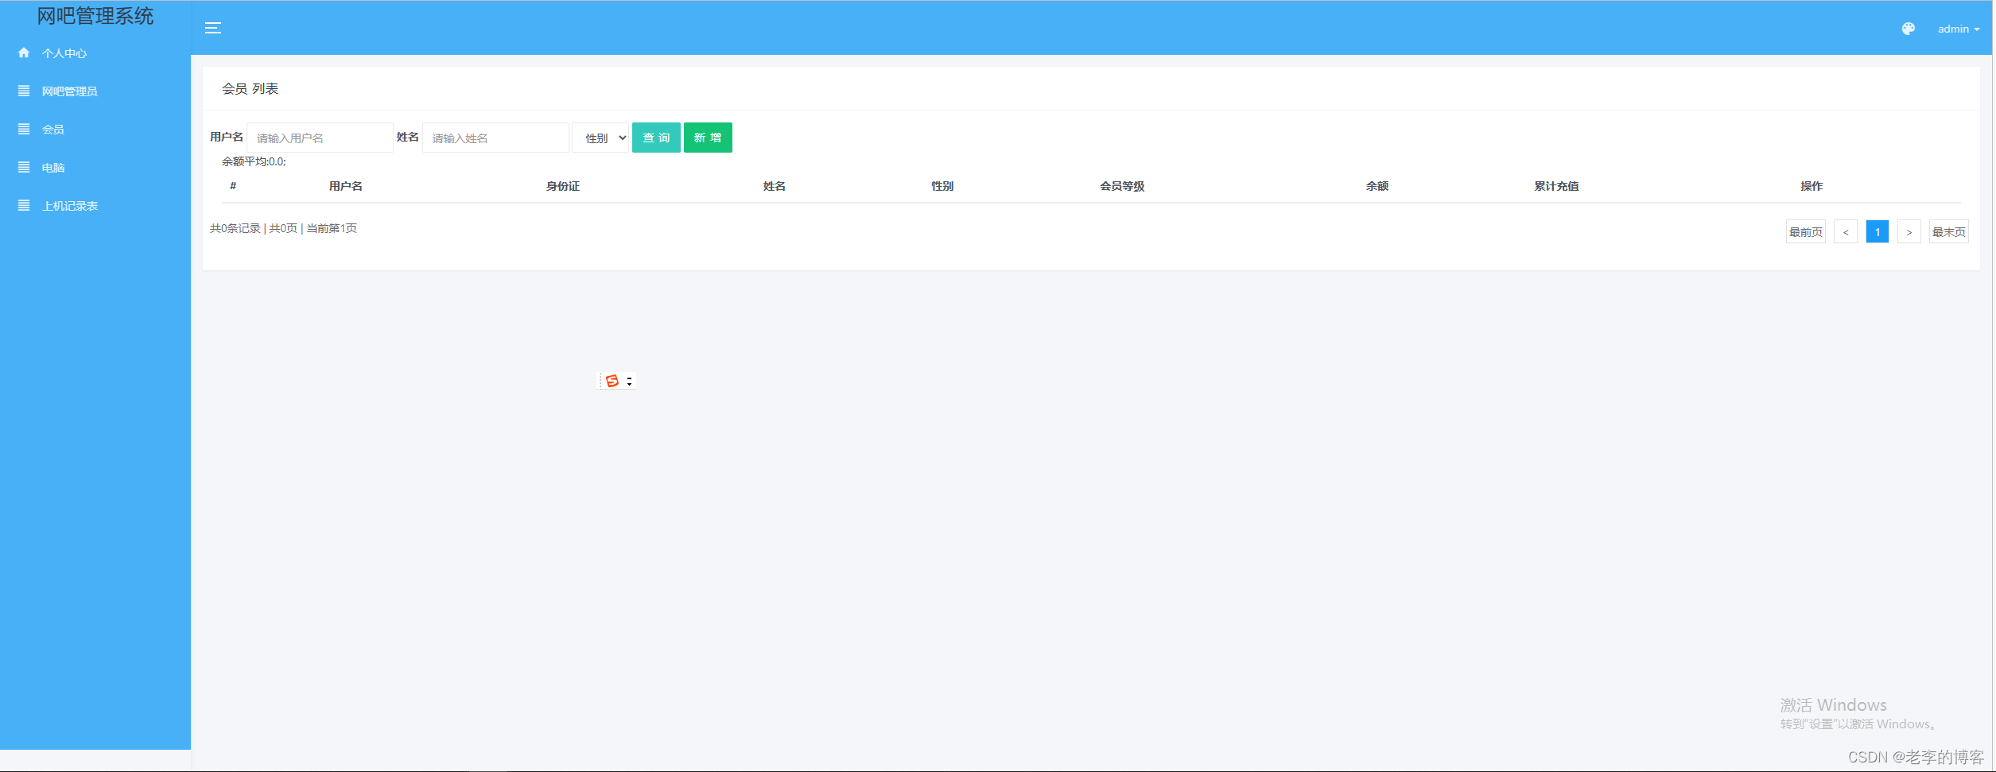Click the previous page arrow

(x=1845, y=231)
